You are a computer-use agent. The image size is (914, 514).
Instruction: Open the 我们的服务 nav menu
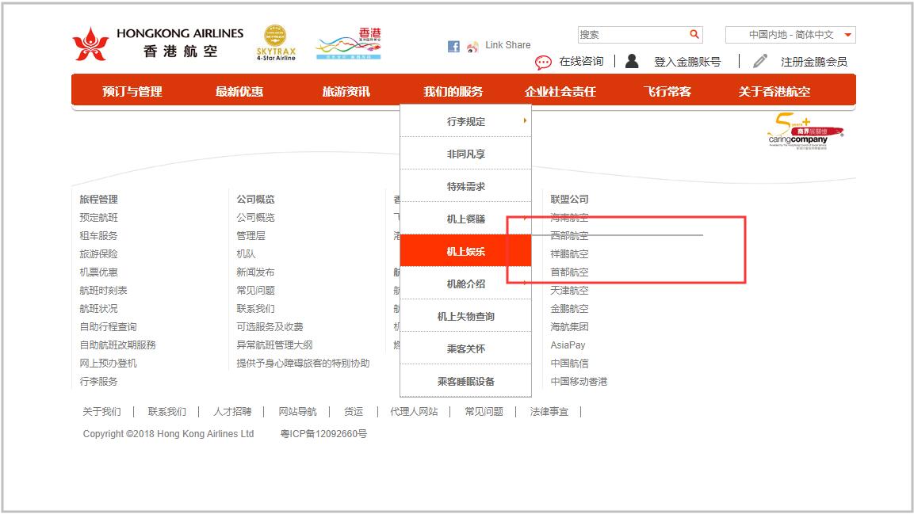click(x=453, y=91)
